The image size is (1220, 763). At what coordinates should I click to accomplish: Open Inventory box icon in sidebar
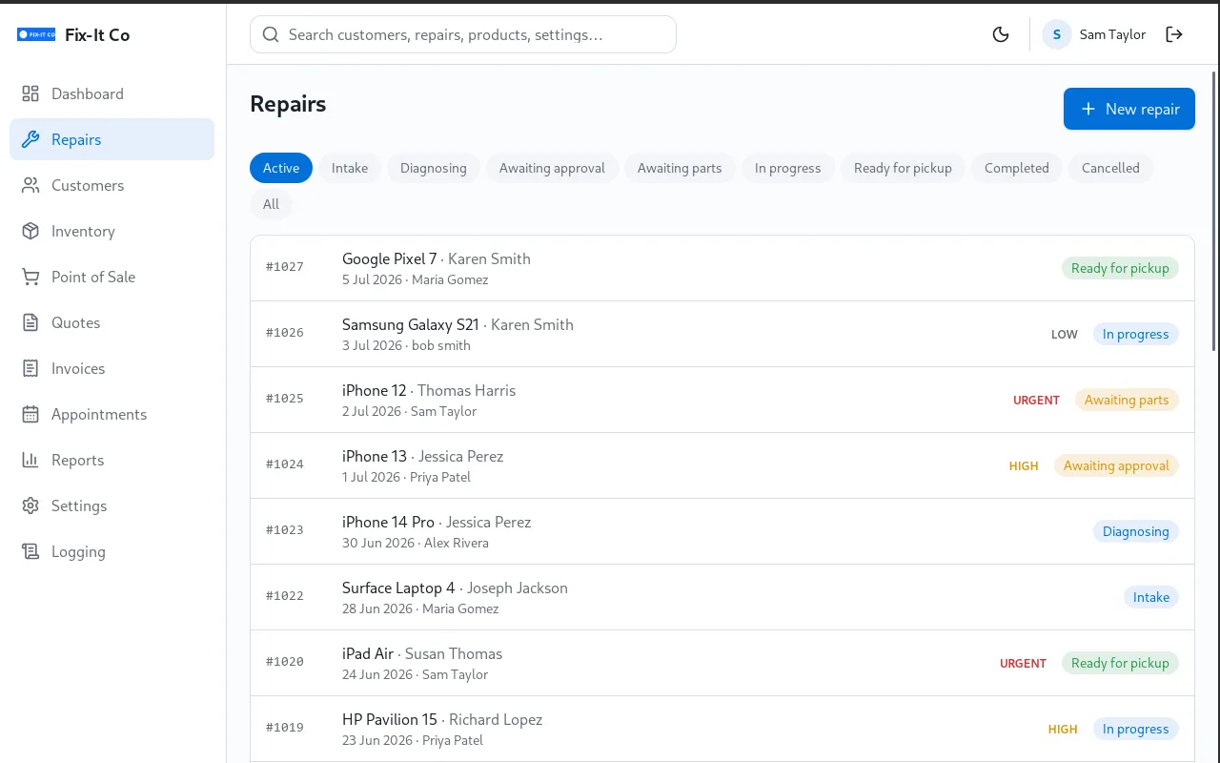30,231
